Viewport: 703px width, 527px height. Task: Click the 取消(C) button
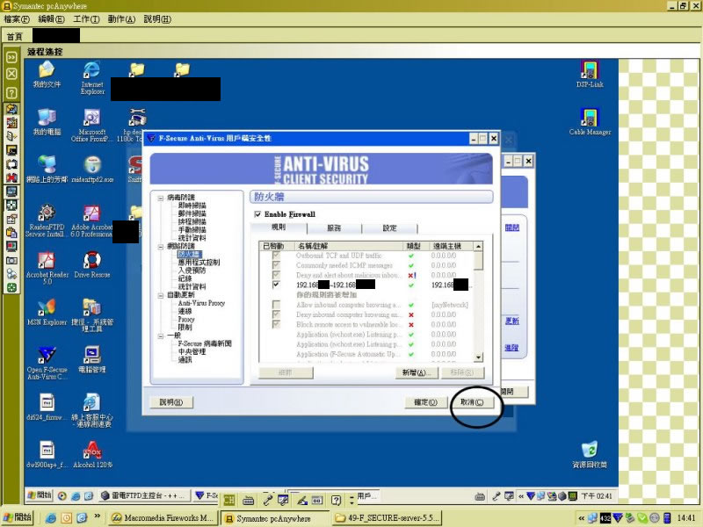coord(472,402)
